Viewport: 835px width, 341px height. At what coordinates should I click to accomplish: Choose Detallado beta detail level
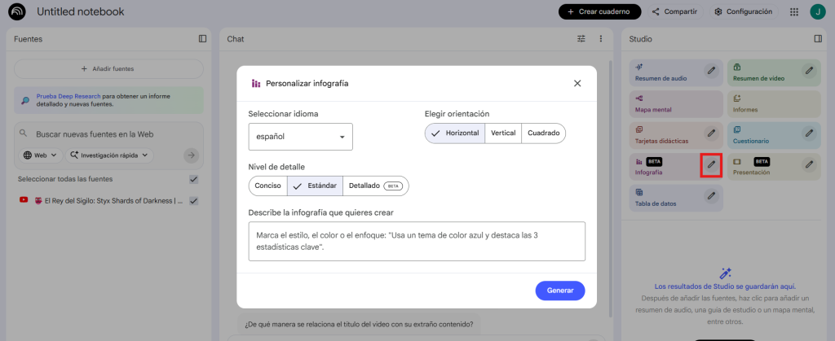pyautogui.click(x=376, y=186)
